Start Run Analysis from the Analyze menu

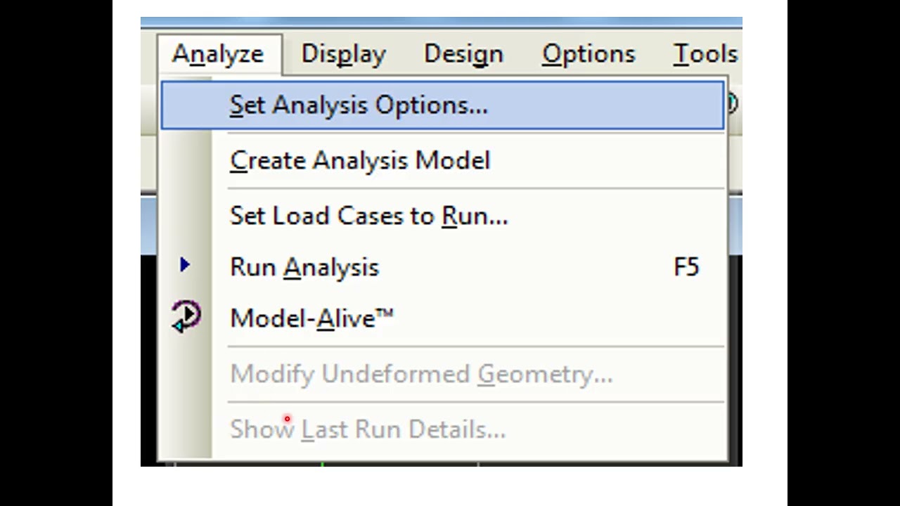point(304,267)
